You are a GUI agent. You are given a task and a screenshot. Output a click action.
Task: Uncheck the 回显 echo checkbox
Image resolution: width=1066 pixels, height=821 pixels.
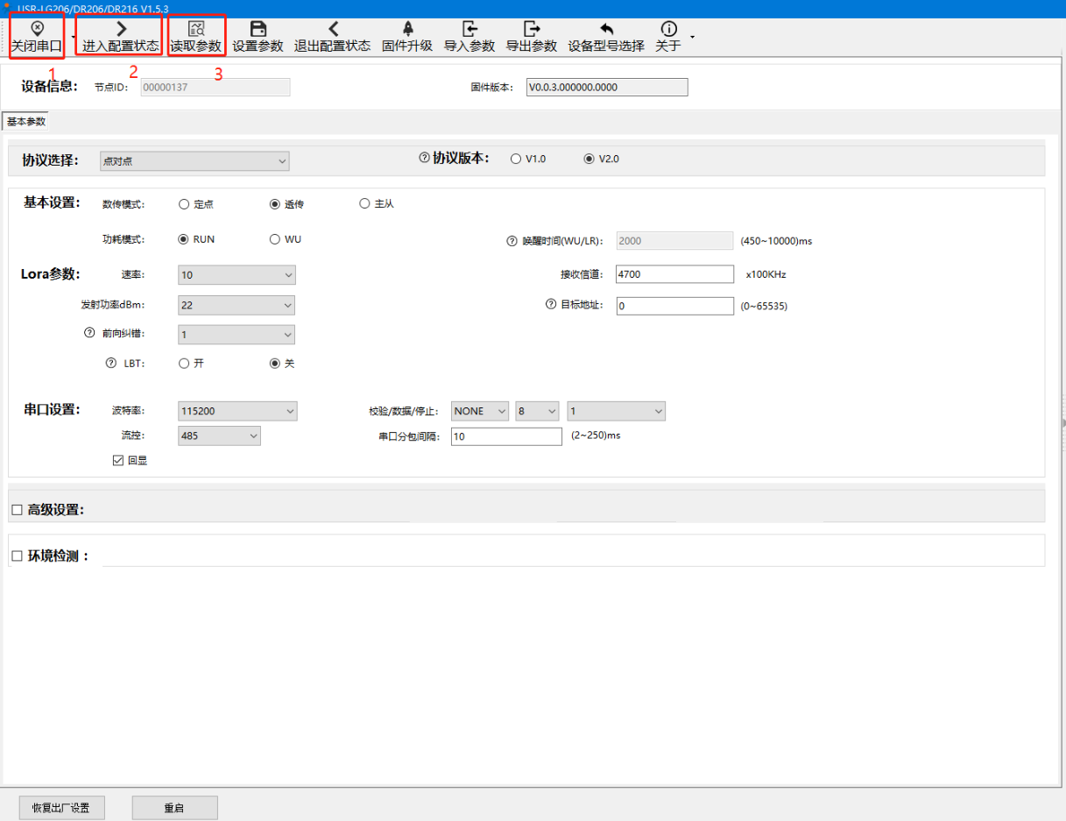pyautogui.click(x=118, y=460)
